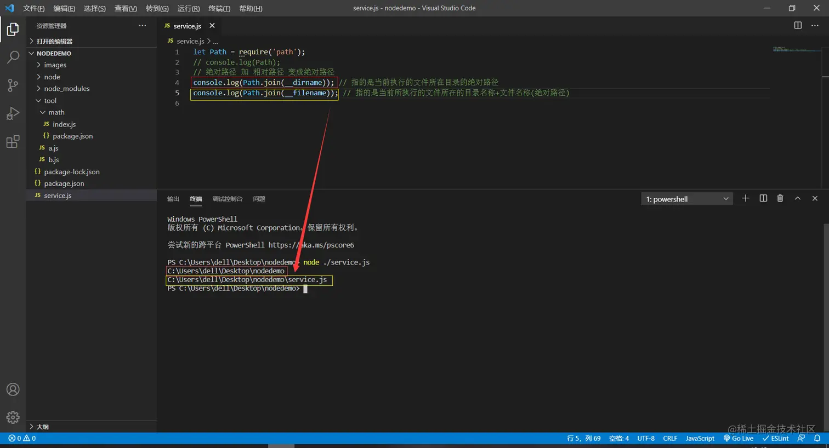The image size is (829, 448).
Task: Open the 文件(F) menu
Action: click(x=34, y=8)
